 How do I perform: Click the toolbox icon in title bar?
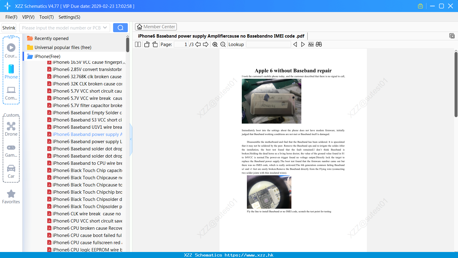[x=420, y=6]
